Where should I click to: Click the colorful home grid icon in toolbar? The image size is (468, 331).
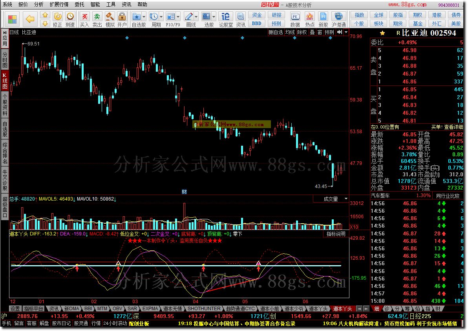tap(12, 20)
